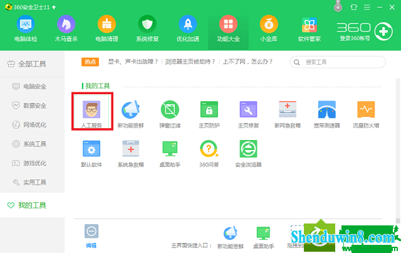Launch 宽带测速器 tool
The height and width of the screenshot is (253, 401).
click(326, 114)
